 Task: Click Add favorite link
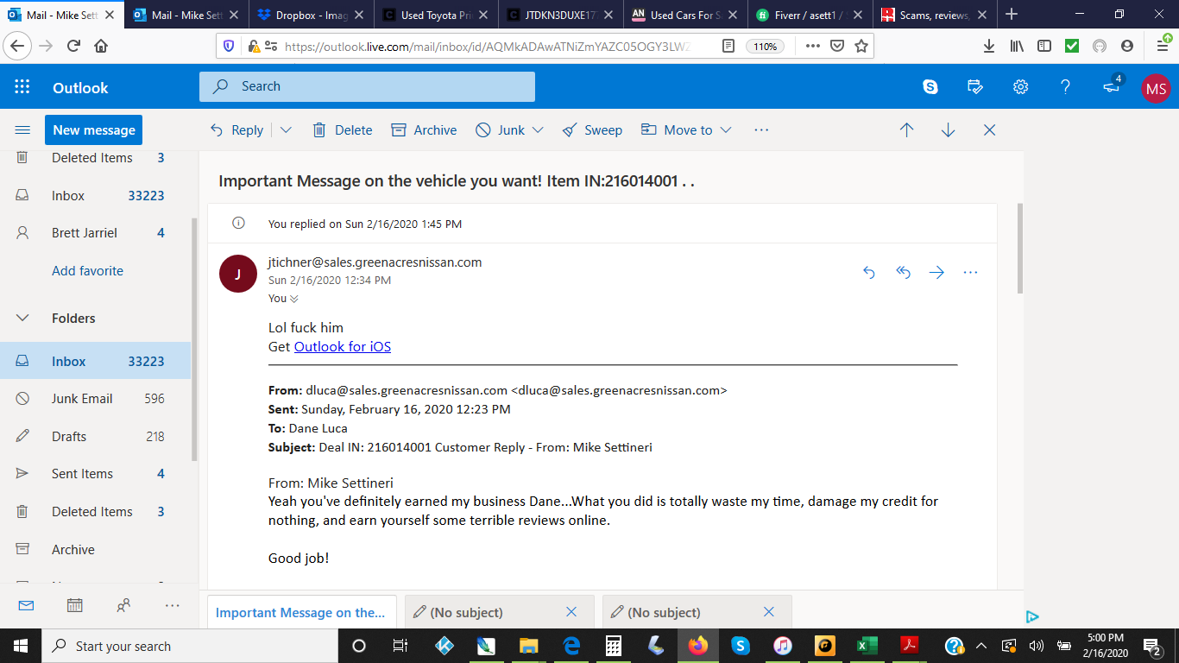click(87, 271)
